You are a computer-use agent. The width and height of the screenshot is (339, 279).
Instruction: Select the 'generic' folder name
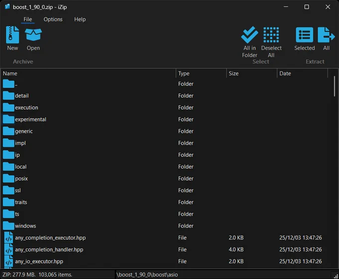click(x=24, y=131)
